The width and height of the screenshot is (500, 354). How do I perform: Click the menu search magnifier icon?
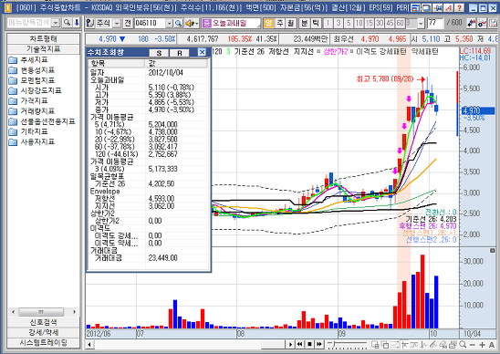67,23
